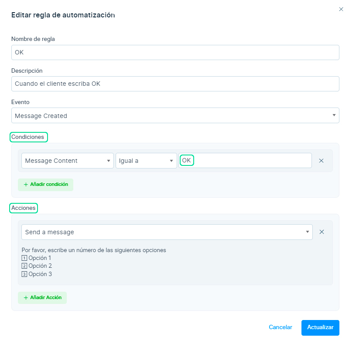Open the Igual a operator dropdown
This screenshot has height=347, width=349.
pyautogui.click(x=146, y=161)
